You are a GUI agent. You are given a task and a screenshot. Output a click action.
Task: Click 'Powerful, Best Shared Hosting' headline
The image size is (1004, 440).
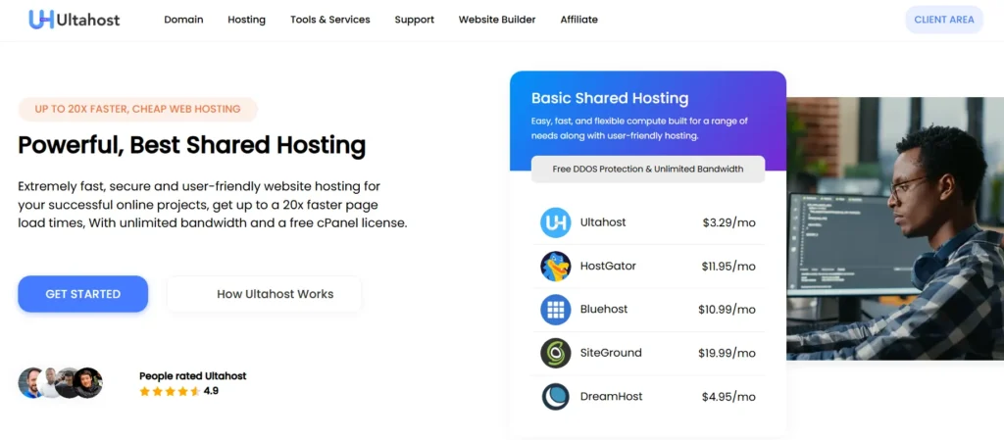tap(191, 146)
